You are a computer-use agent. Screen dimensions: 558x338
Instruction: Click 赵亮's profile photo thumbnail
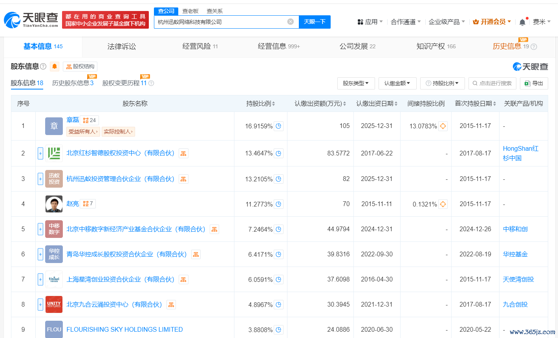click(x=54, y=204)
